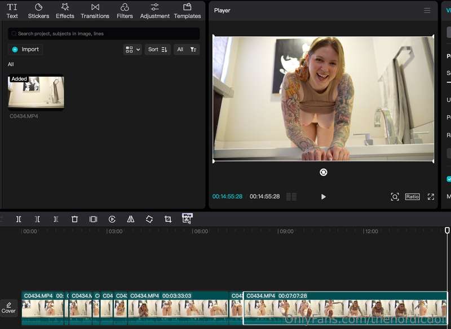The image size is (451, 329).
Task: Click the Import button
Action: point(25,50)
